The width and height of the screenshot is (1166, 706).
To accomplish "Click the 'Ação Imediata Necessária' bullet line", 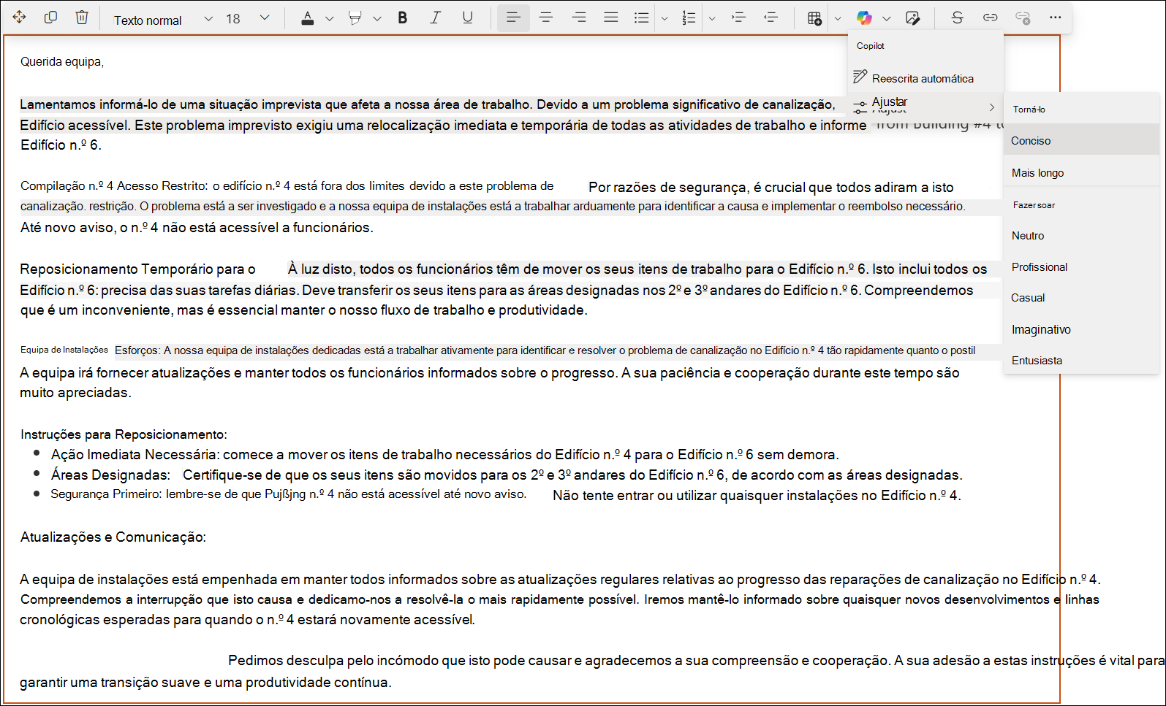I will 444,455.
